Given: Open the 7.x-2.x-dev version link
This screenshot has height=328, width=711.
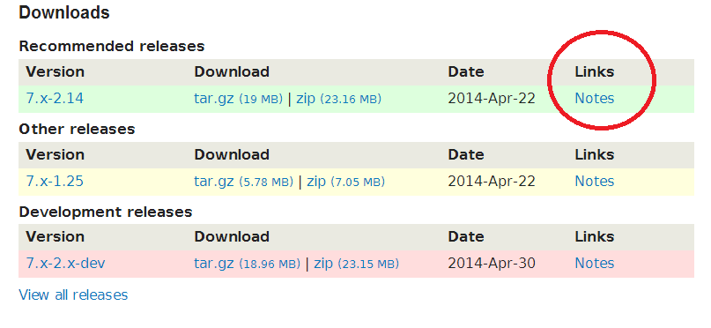Looking at the screenshot, I should 66,263.
